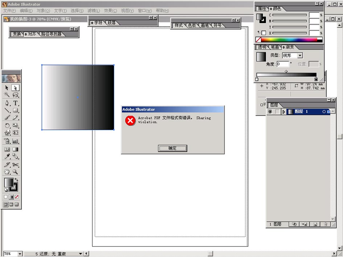Image resolution: width=343 pixels, height=257 pixels.
Task: Choose the Blend tool
Action: 15,156
